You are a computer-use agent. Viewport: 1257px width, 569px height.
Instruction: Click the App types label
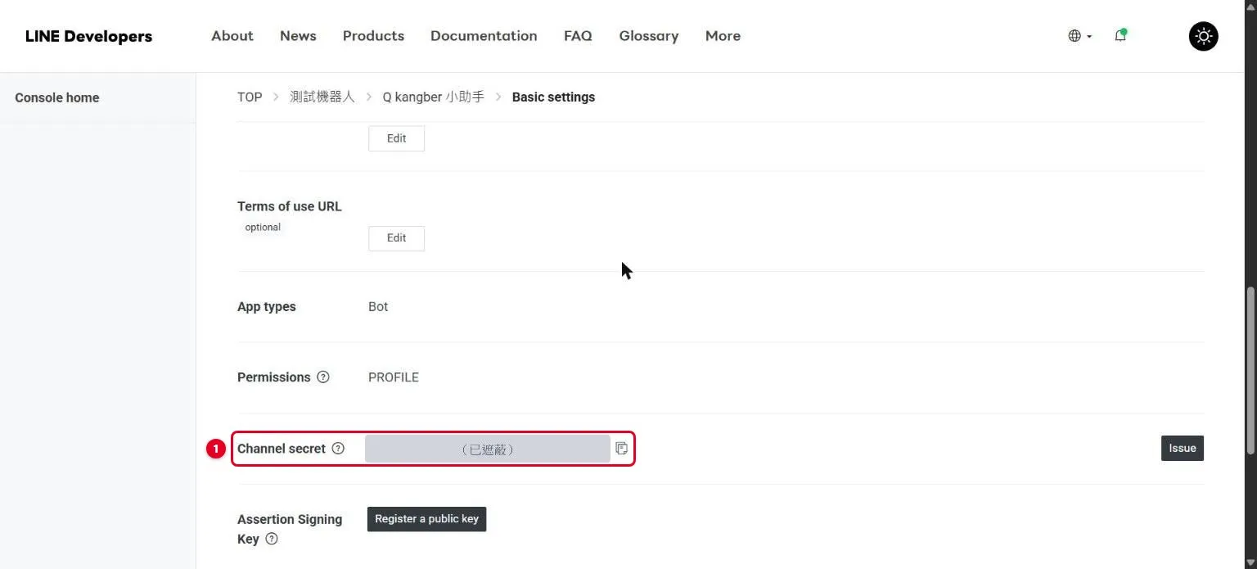point(267,307)
